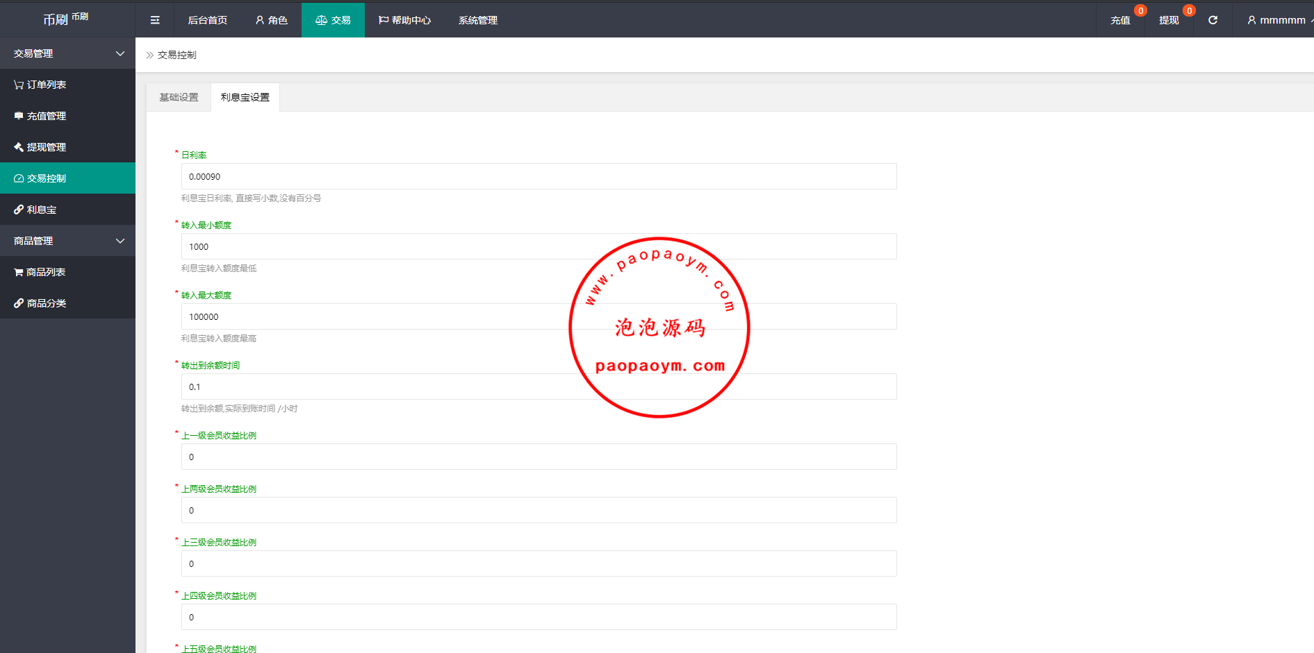
Task: Click the 充值 button in top bar
Action: (1120, 20)
